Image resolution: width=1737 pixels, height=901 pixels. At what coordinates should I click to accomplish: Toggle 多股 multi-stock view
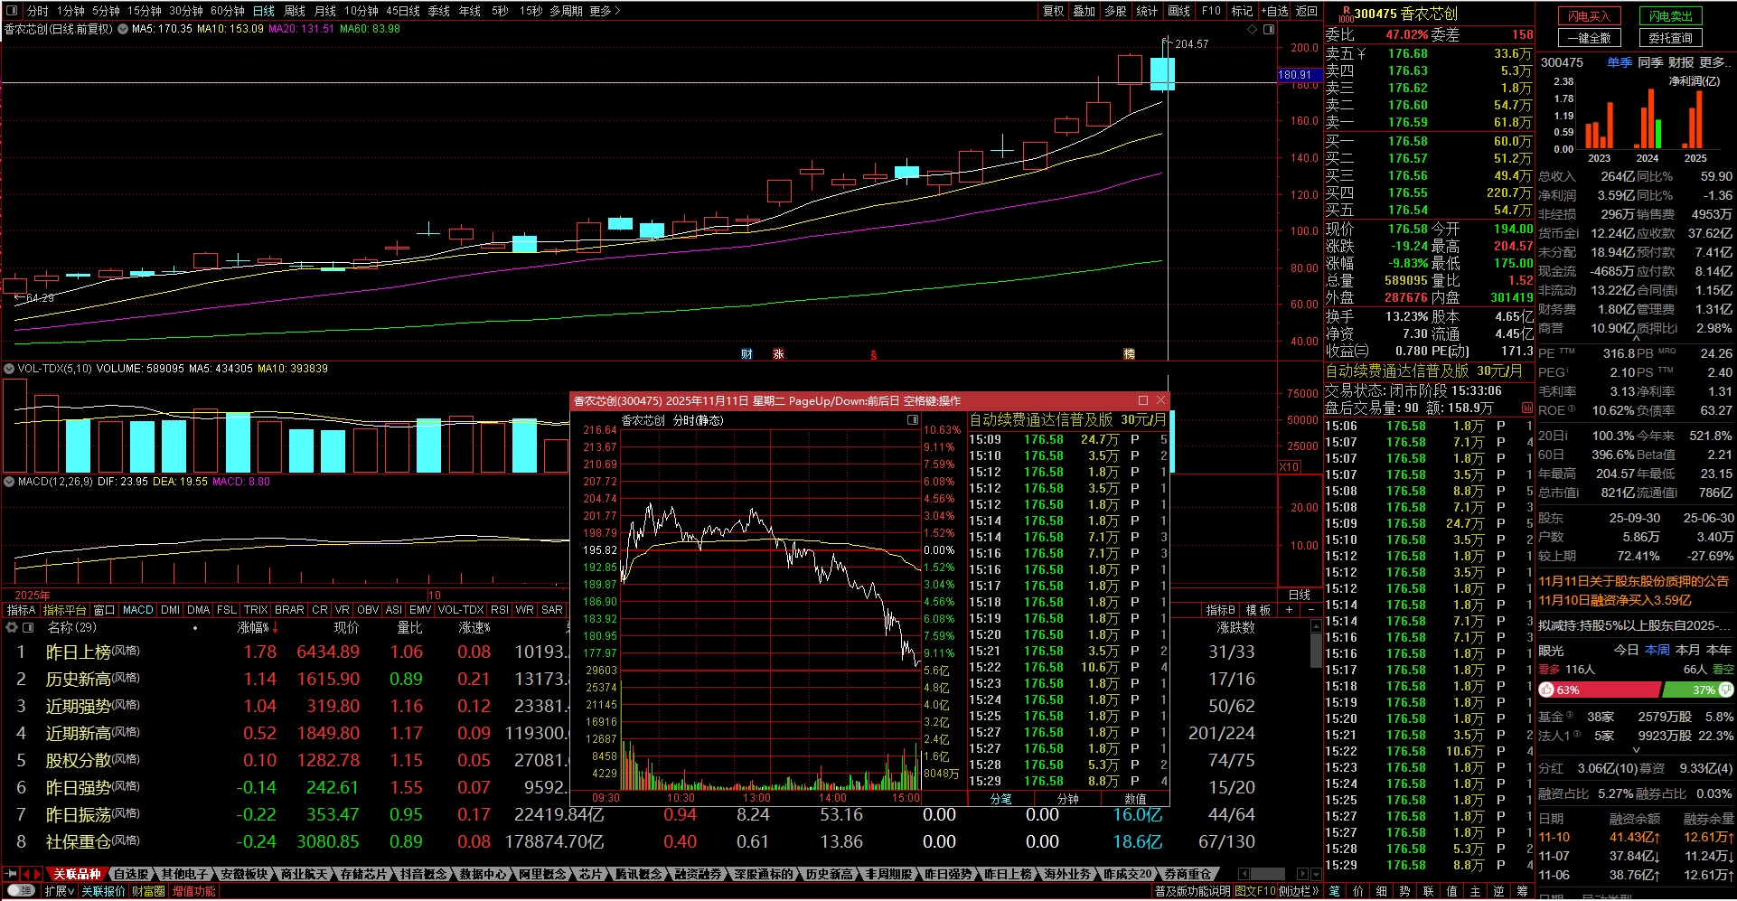pyautogui.click(x=1116, y=11)
